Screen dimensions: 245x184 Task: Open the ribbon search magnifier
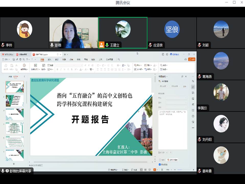(119, 59)
